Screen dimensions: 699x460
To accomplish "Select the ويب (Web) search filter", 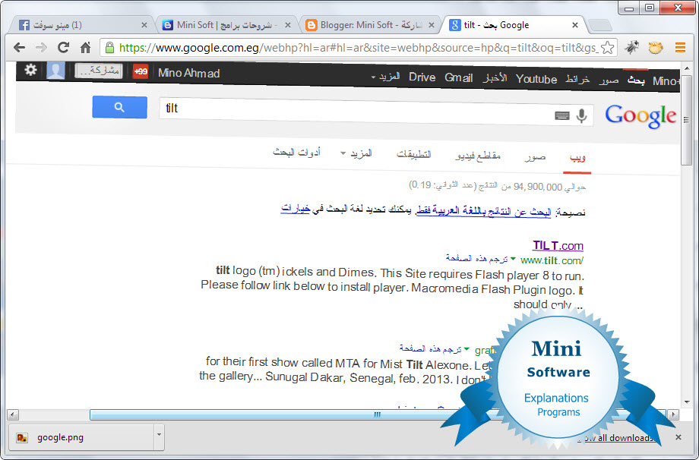I will 577,158.
